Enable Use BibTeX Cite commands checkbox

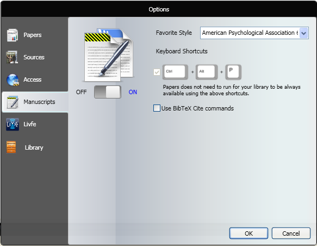click(x=157, y=108)
